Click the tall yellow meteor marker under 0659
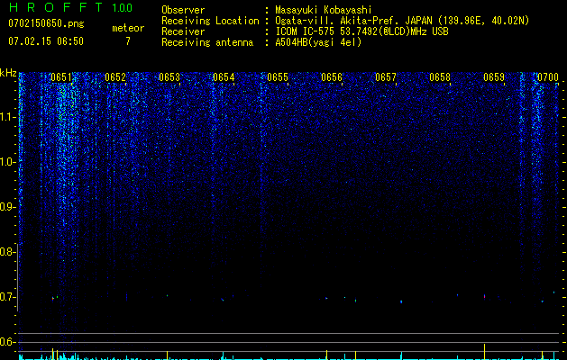Image resolution: width=567 pixels, height=360 pixels. [484, 352]
